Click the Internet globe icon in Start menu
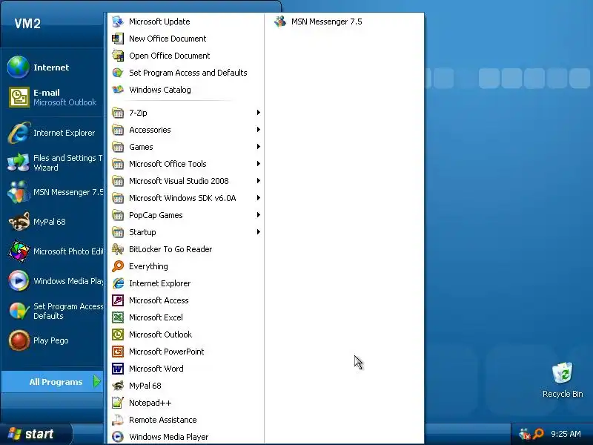This screenshot has height=445, width=593. click(18, 67)
